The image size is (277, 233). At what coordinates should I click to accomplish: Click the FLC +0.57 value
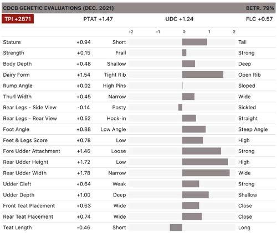(x=259, y=19)
